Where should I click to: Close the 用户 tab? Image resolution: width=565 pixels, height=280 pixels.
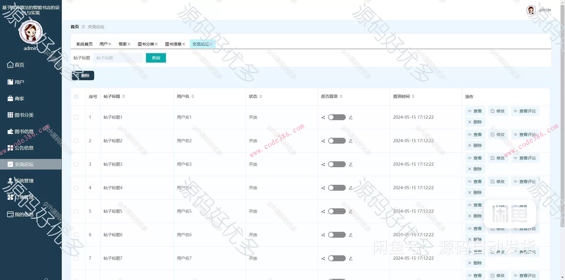click(110, 44)
